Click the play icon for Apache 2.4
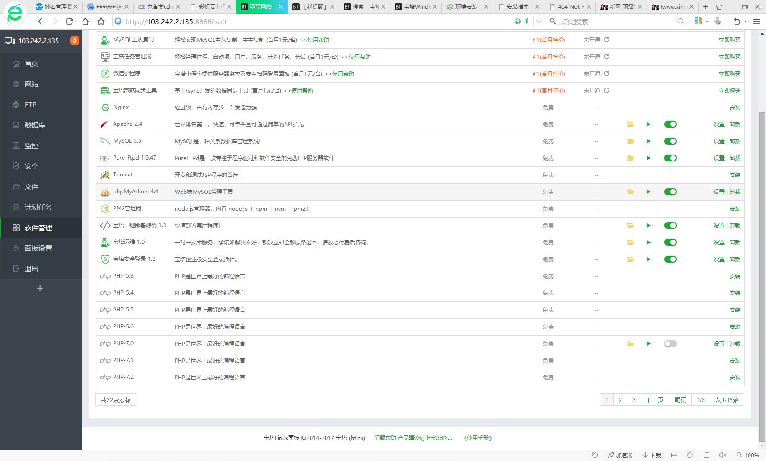This screenshot has width=766, height=461. coord(648,124)
